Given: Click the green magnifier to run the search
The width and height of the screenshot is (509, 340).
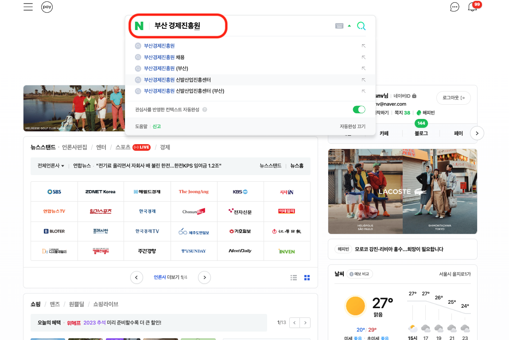Looking at the screenshot, I should tap(361, 26).
